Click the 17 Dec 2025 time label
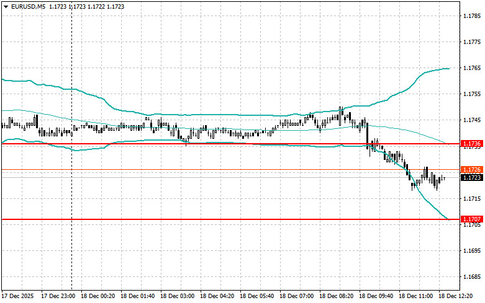 (x=17, y=296)
